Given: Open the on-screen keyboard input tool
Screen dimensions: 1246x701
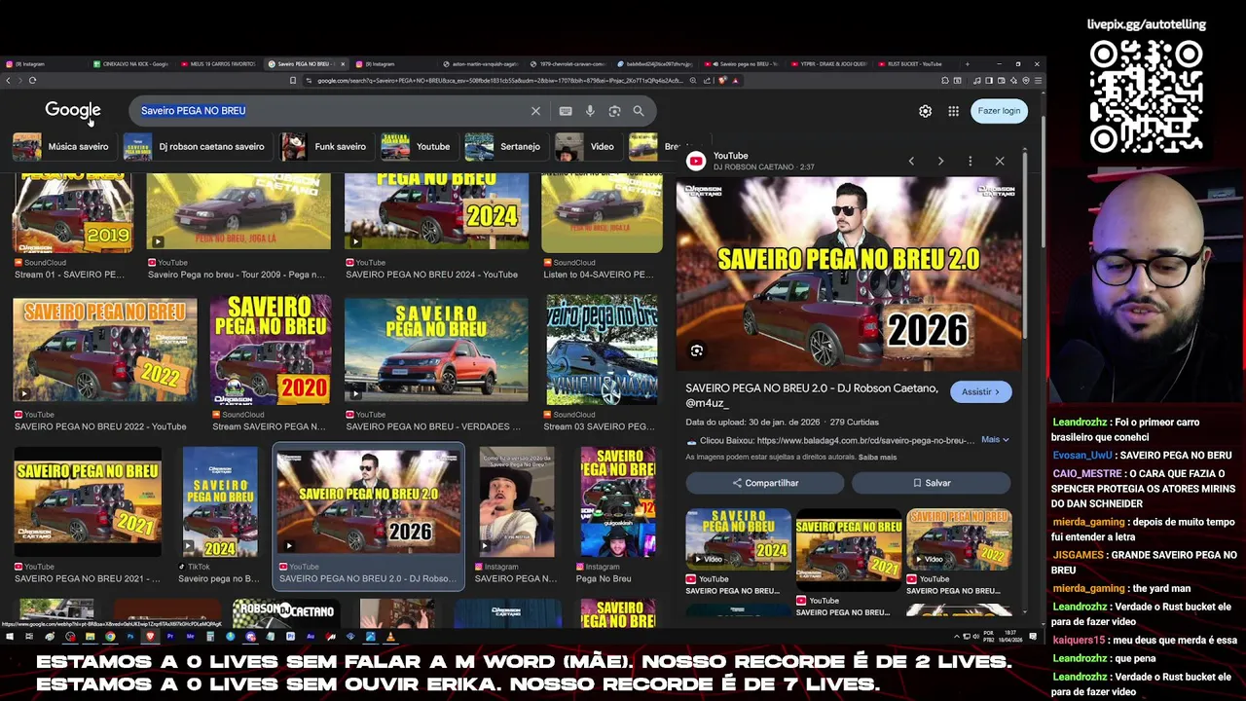Looking at the screenshot, I should tap(566, 111).
